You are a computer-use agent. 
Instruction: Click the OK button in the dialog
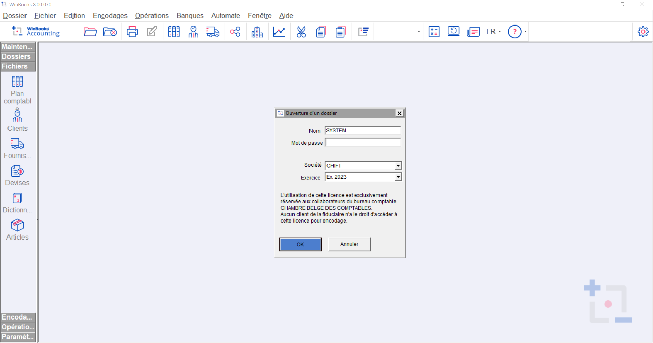tap(300, 244)
